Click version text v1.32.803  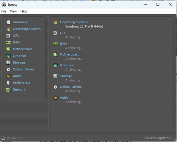pos(15,138)
